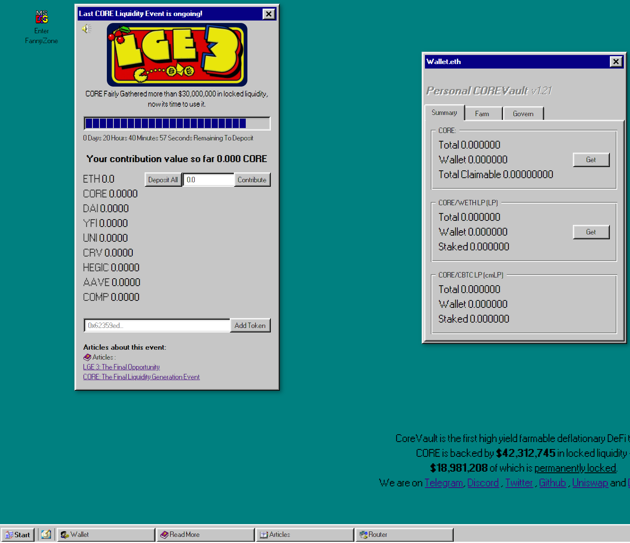The width and height of the screenshot is (630, 543).
Task: Select the DAI 0.0000 balance row
Action: pyautogui.click(x=106, y=208)
